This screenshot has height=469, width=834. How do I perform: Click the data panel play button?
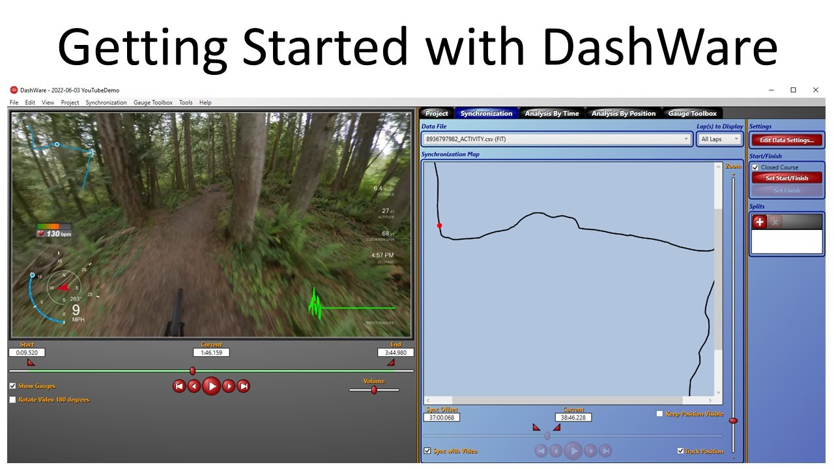(x=573, y=450)
